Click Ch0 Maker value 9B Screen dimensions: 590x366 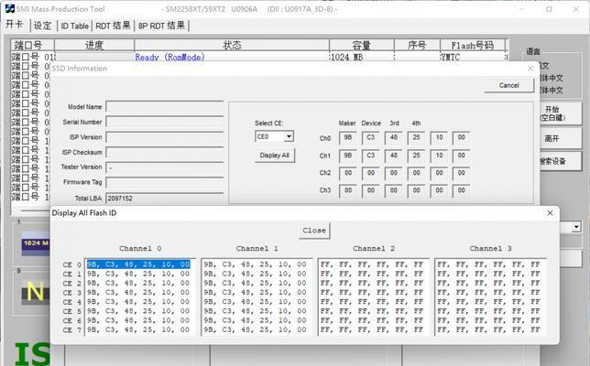point(348,137)
